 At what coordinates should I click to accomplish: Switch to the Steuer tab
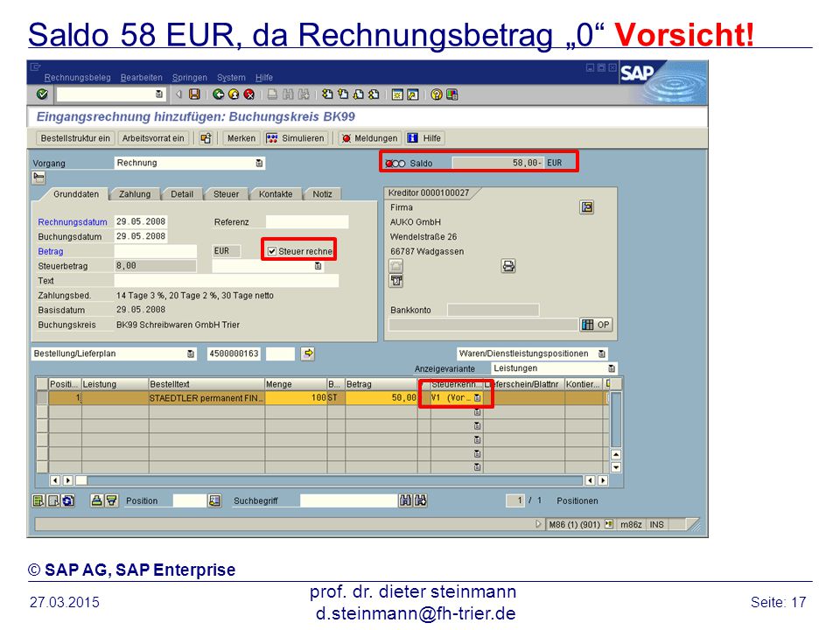pyautogui.click(x=226, y=194)
